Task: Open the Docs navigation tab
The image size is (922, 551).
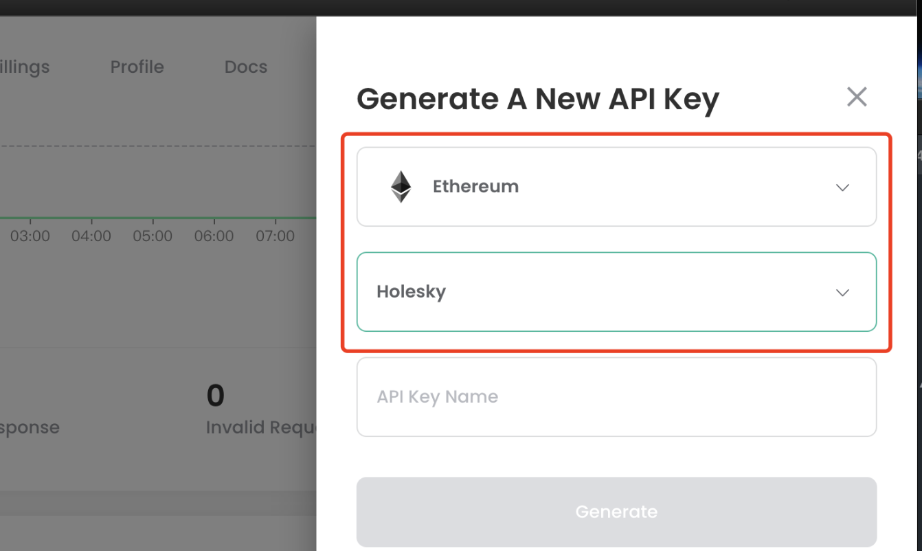Action: (245, 67)
